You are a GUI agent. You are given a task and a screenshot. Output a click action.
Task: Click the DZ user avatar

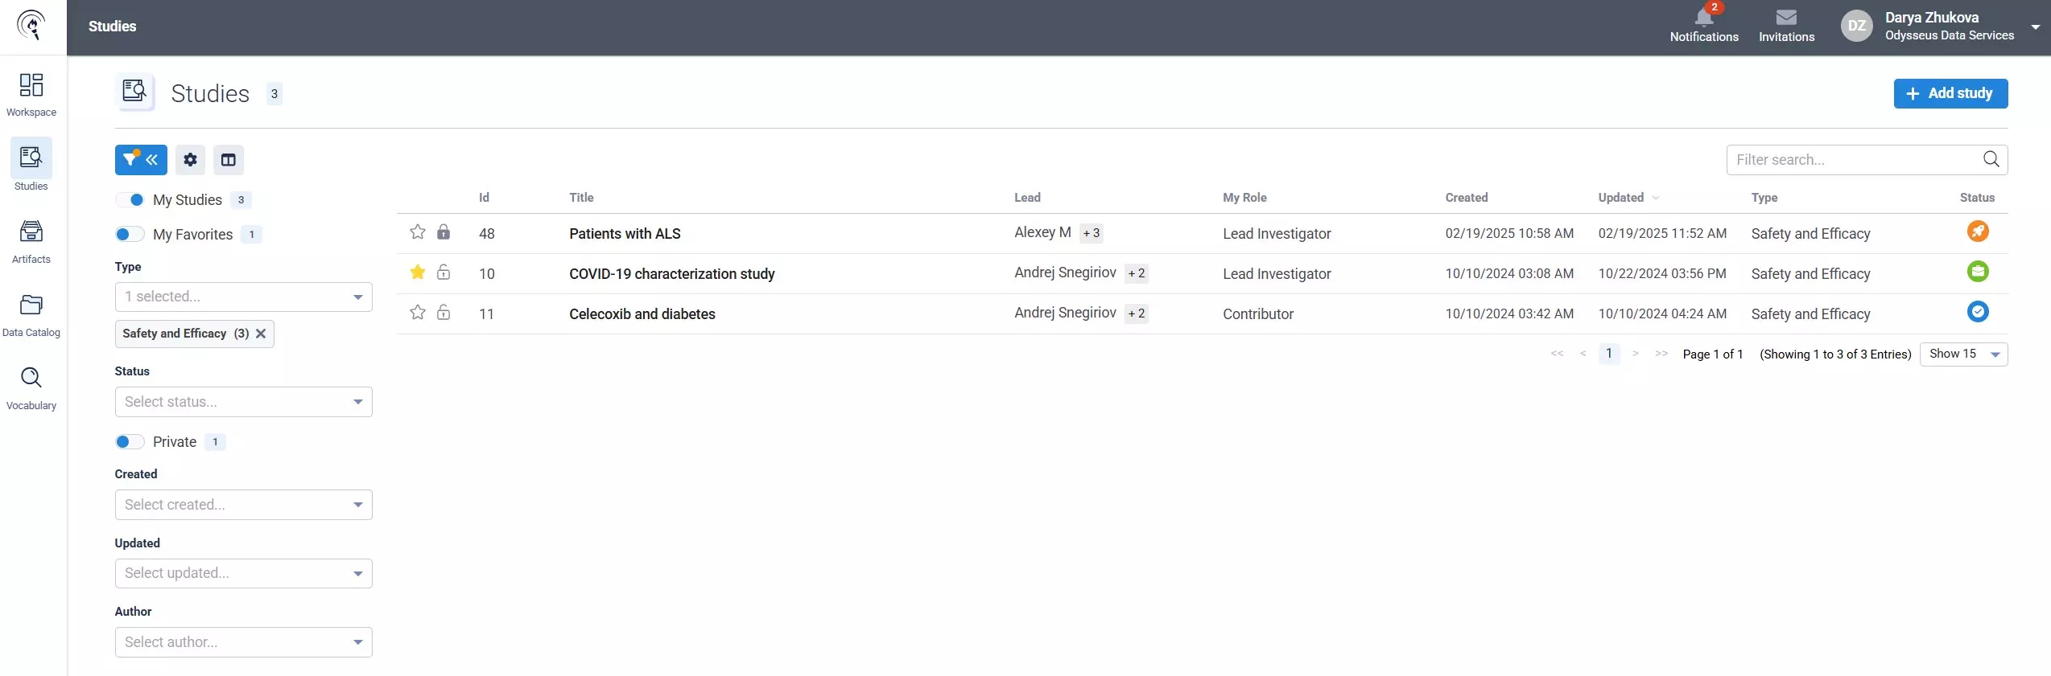tap(1856, 26)
